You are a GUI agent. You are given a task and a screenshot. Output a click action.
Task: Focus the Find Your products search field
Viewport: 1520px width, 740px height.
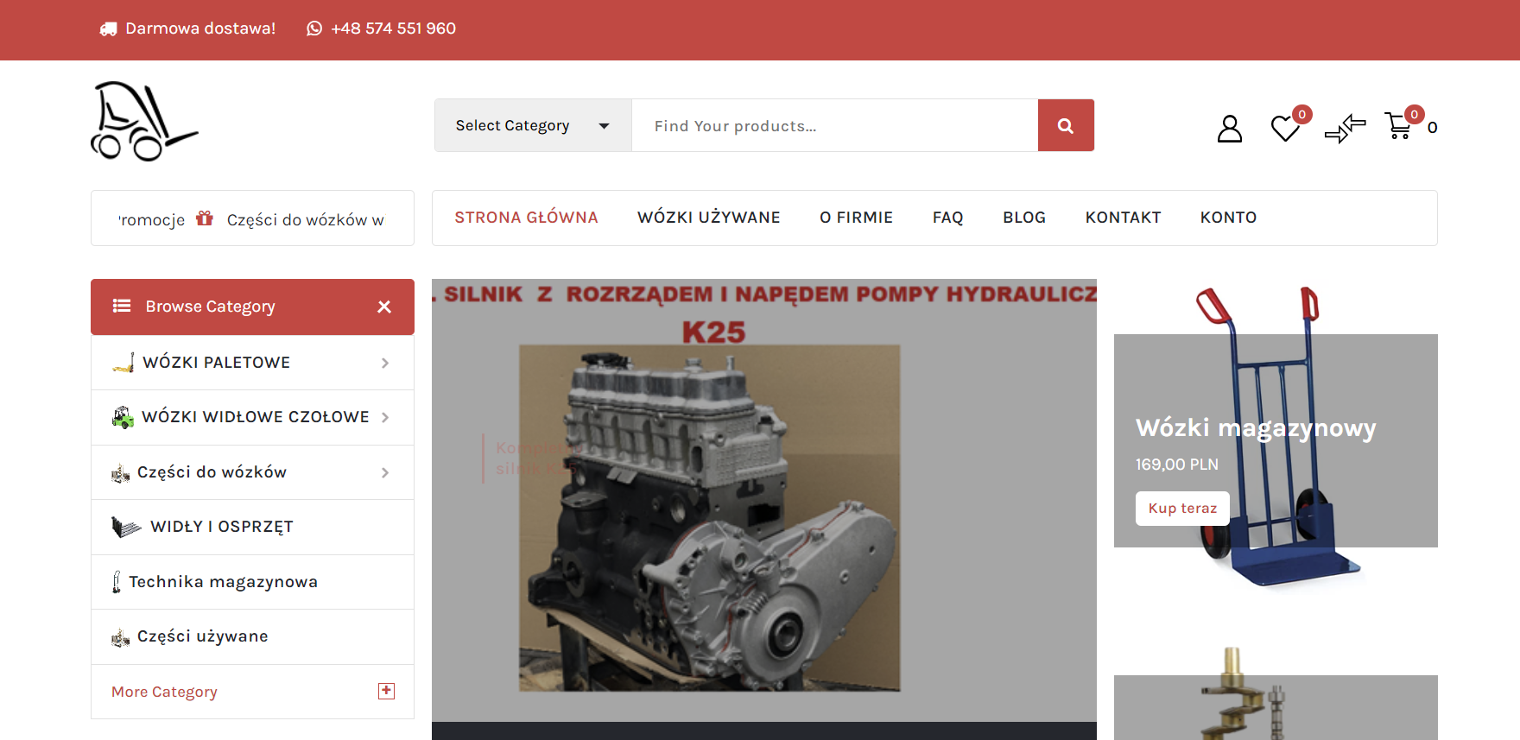pyautogui.click(x=835, y=125)
